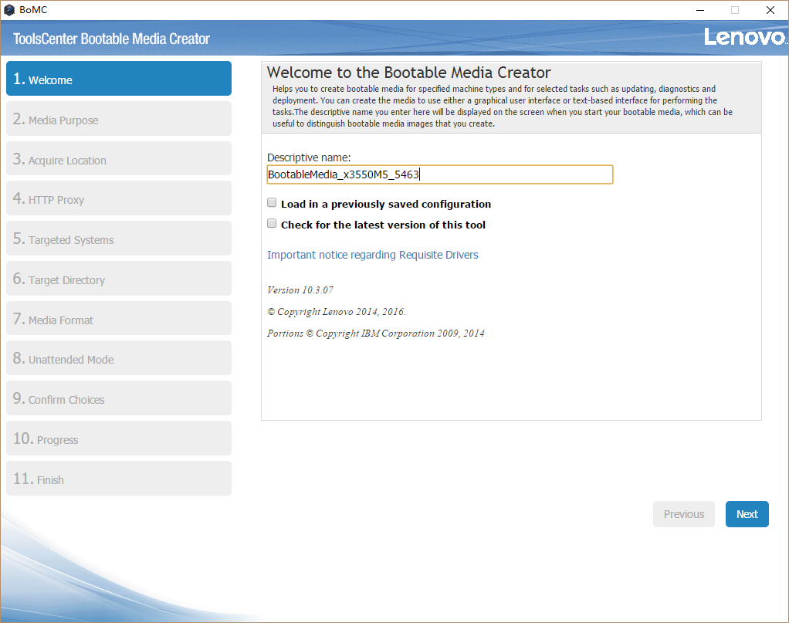This screenshot has width=789, height=623.
Task: Click the Version 10.3.07 text
Action: tap(300, 290)
